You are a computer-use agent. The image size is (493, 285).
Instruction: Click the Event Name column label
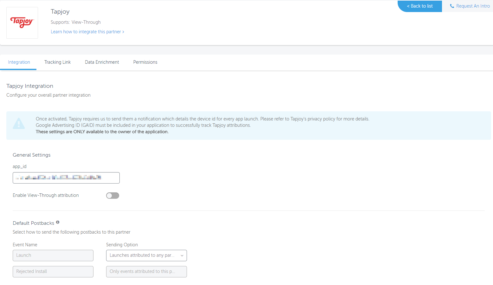coord(25,245)
